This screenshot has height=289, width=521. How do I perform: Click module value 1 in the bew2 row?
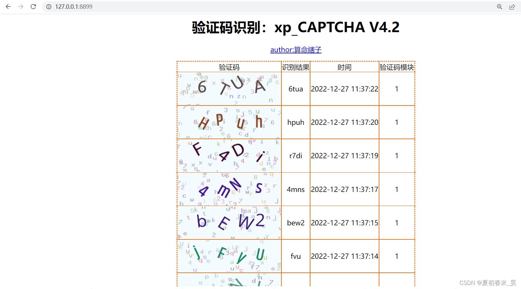tap(397, 223)
